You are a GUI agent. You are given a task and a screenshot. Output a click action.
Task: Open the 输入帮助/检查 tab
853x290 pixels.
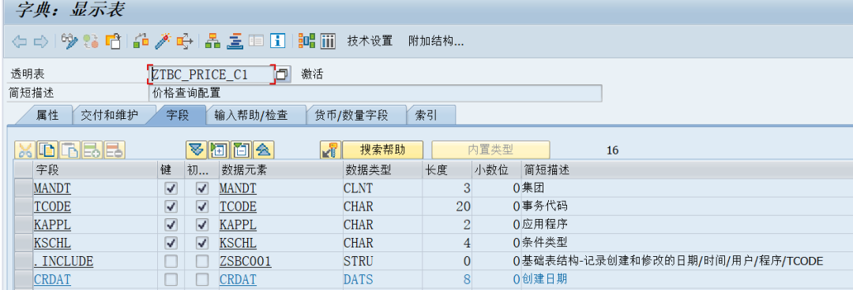coord(251,115)
